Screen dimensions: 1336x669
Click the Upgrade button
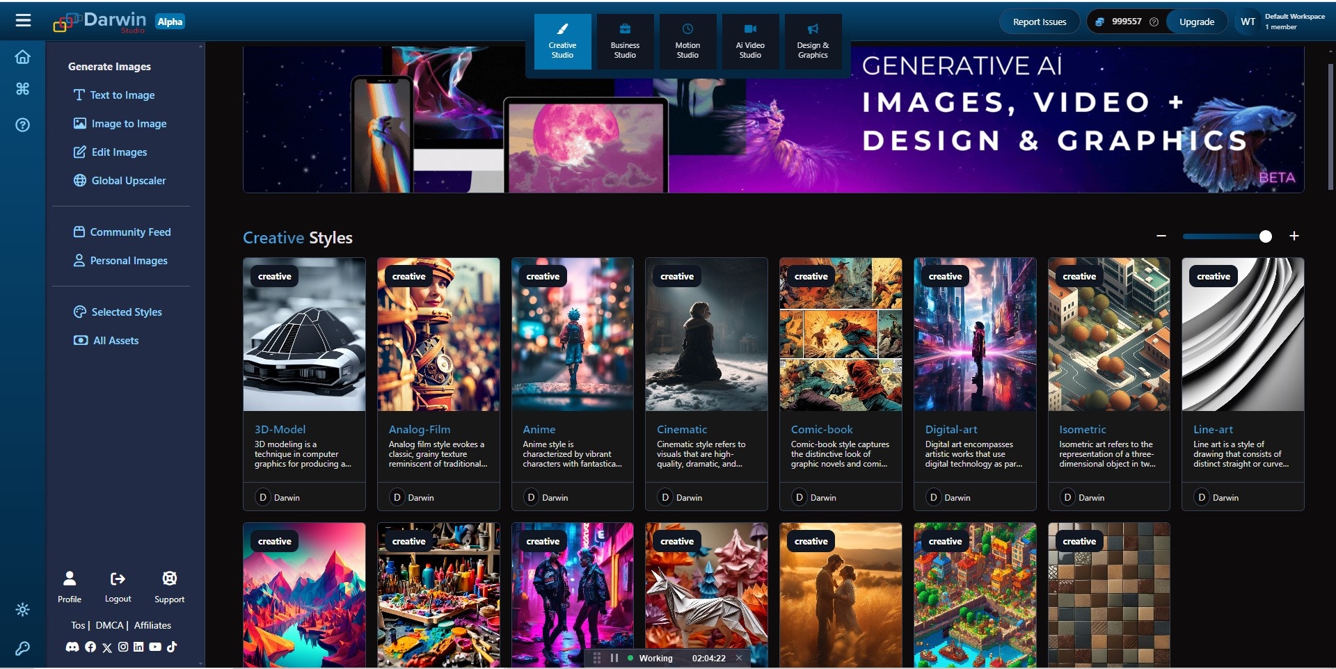[x=1197, y=22]
